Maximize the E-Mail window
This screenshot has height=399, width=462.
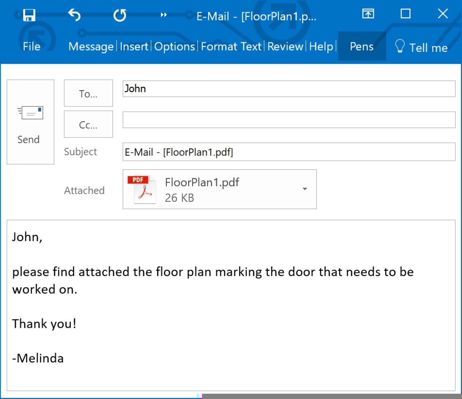(405, 14)
